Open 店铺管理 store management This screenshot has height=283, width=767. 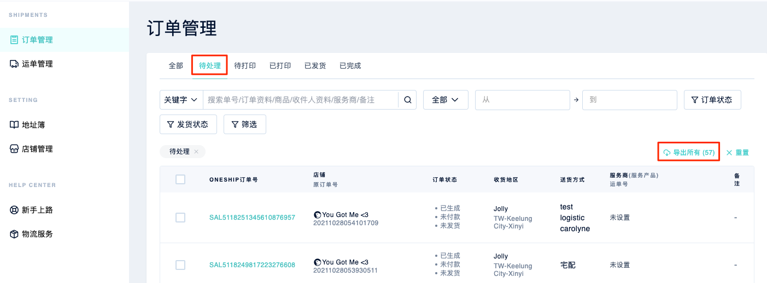coord(37,149)
